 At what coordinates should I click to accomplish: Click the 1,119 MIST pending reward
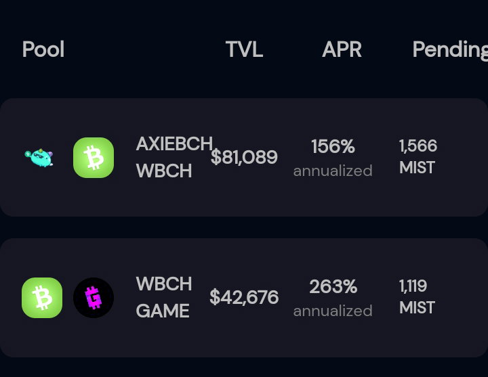pyautogui.click(x=417, y=297)
